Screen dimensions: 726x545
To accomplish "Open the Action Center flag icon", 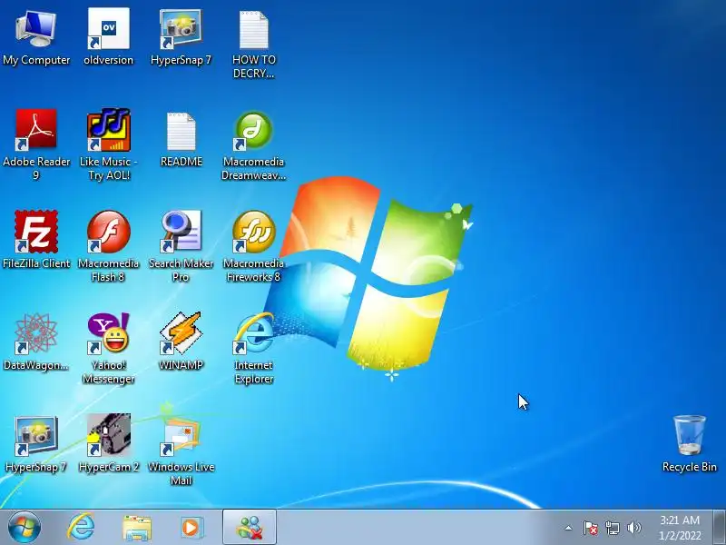I will point(591,528).
